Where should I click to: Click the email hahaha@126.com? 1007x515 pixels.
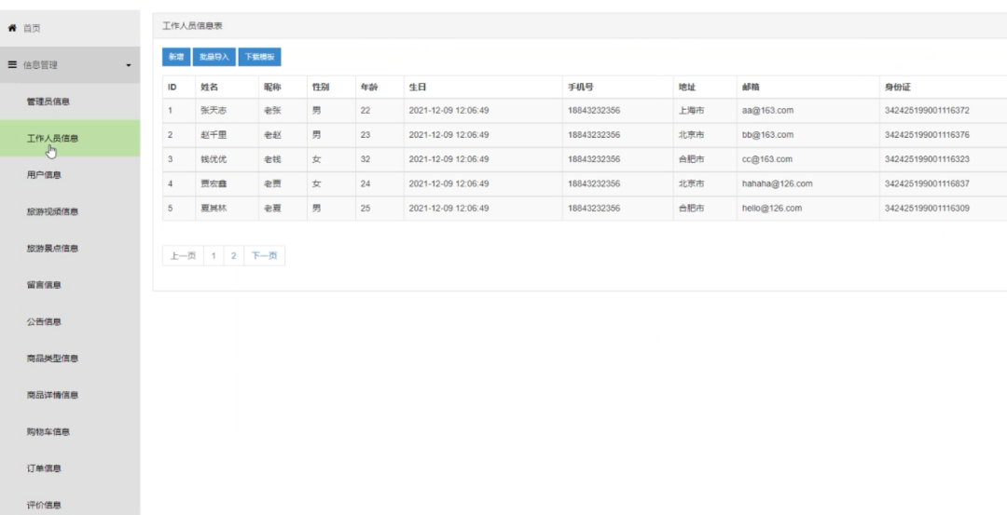tap(777, 183)
